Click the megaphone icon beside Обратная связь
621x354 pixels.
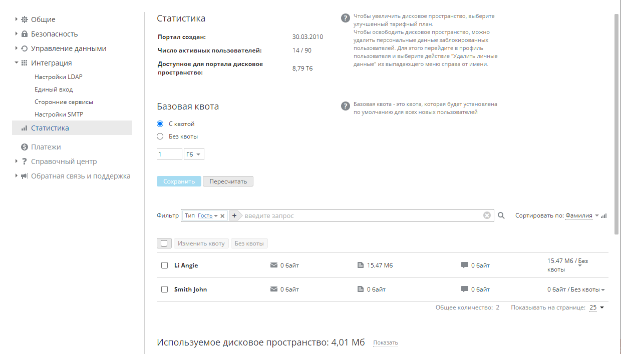tap(24, 176)
